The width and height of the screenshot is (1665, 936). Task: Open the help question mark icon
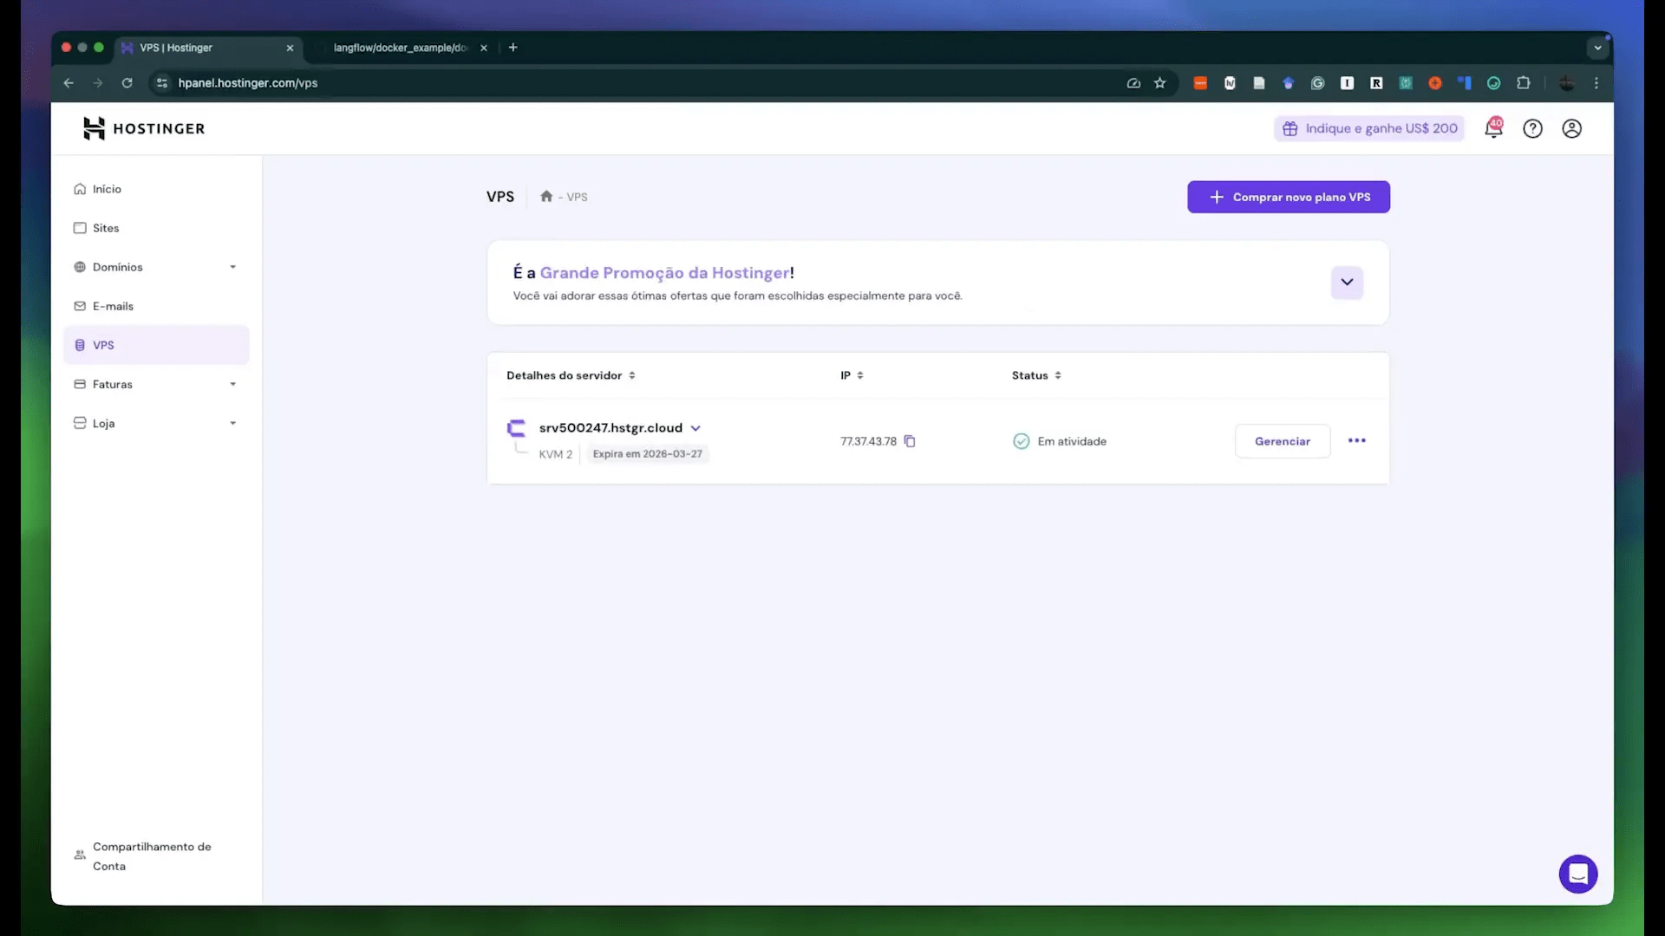click(1533, 128)
